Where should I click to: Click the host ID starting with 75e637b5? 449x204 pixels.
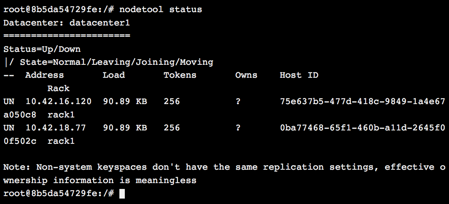click(362, 102)
